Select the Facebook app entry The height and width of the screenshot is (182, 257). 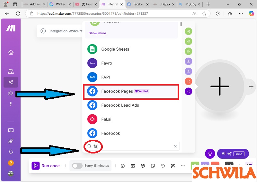[x=131, y=133]
